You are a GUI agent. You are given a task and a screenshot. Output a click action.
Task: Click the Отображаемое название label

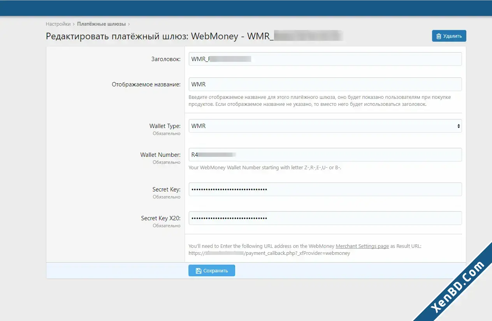146,84
